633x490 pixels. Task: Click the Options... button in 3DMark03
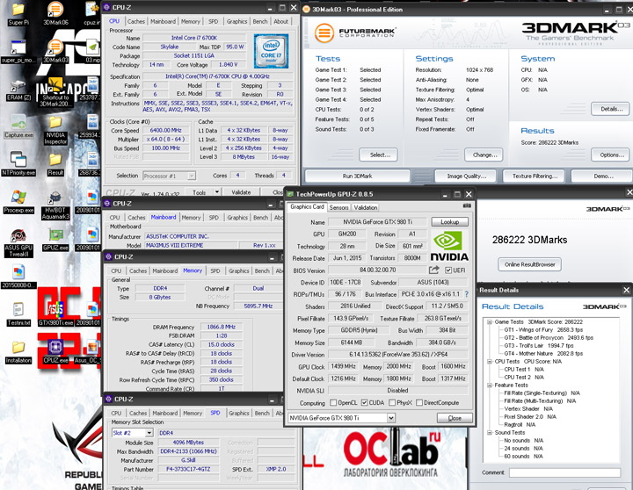(x=611, y=155)
